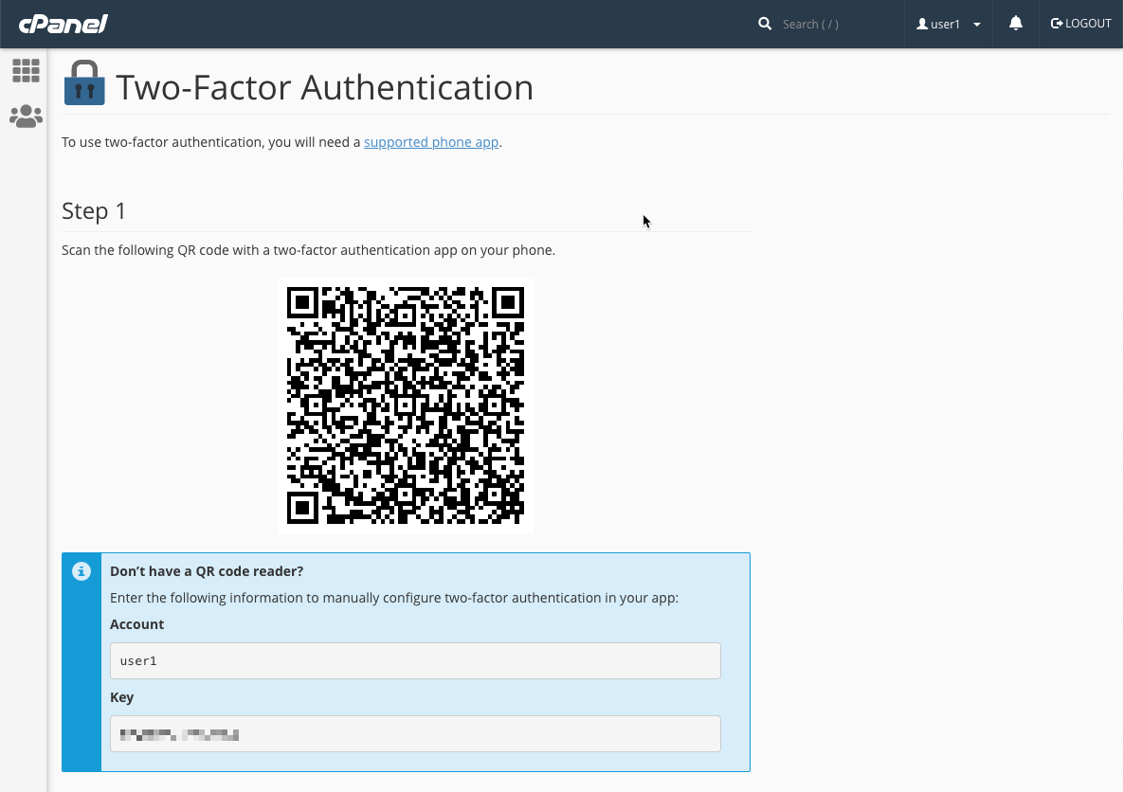The width and height of the screenshot is (1123, 792).
Task: Click the search magnifier icon
Action: (x=765, y=24)
